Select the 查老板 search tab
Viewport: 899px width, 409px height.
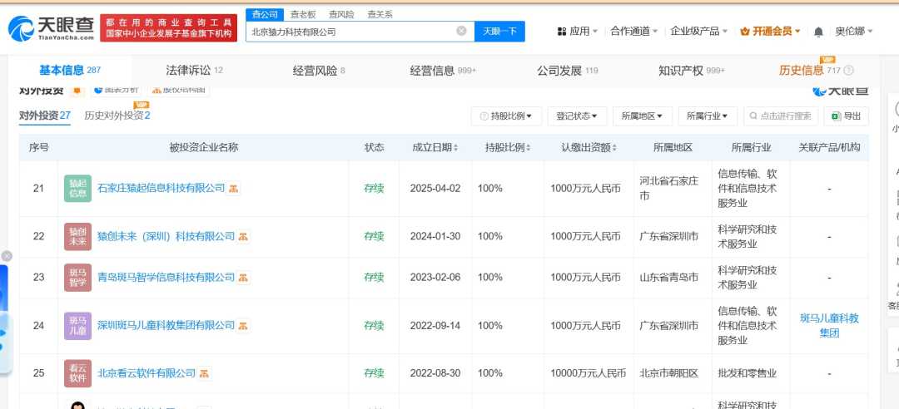303,14
